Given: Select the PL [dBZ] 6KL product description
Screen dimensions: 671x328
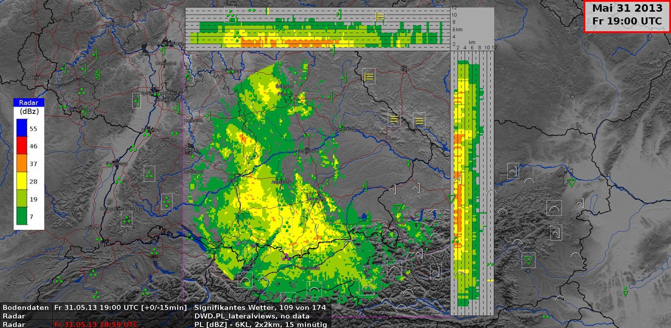Looking at the screenshot, I should [260, 324].
